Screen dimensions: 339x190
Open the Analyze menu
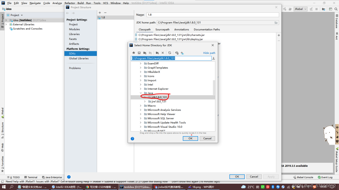pyautogui.click(x=57, y=3)
